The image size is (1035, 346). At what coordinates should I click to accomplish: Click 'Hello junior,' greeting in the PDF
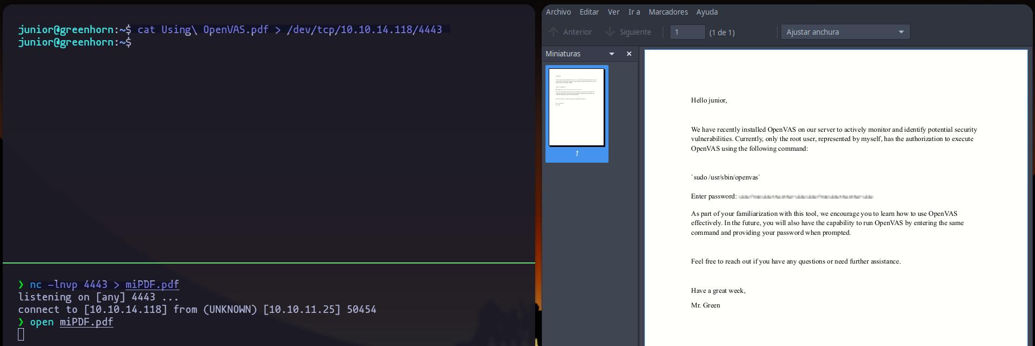(709, 100)
